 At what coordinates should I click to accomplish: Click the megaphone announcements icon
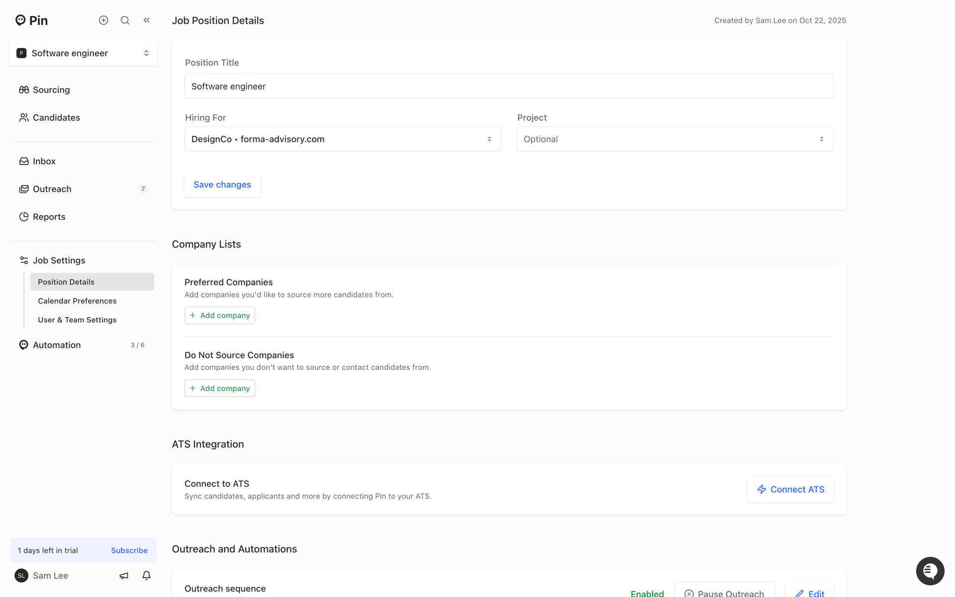[124, 576]
